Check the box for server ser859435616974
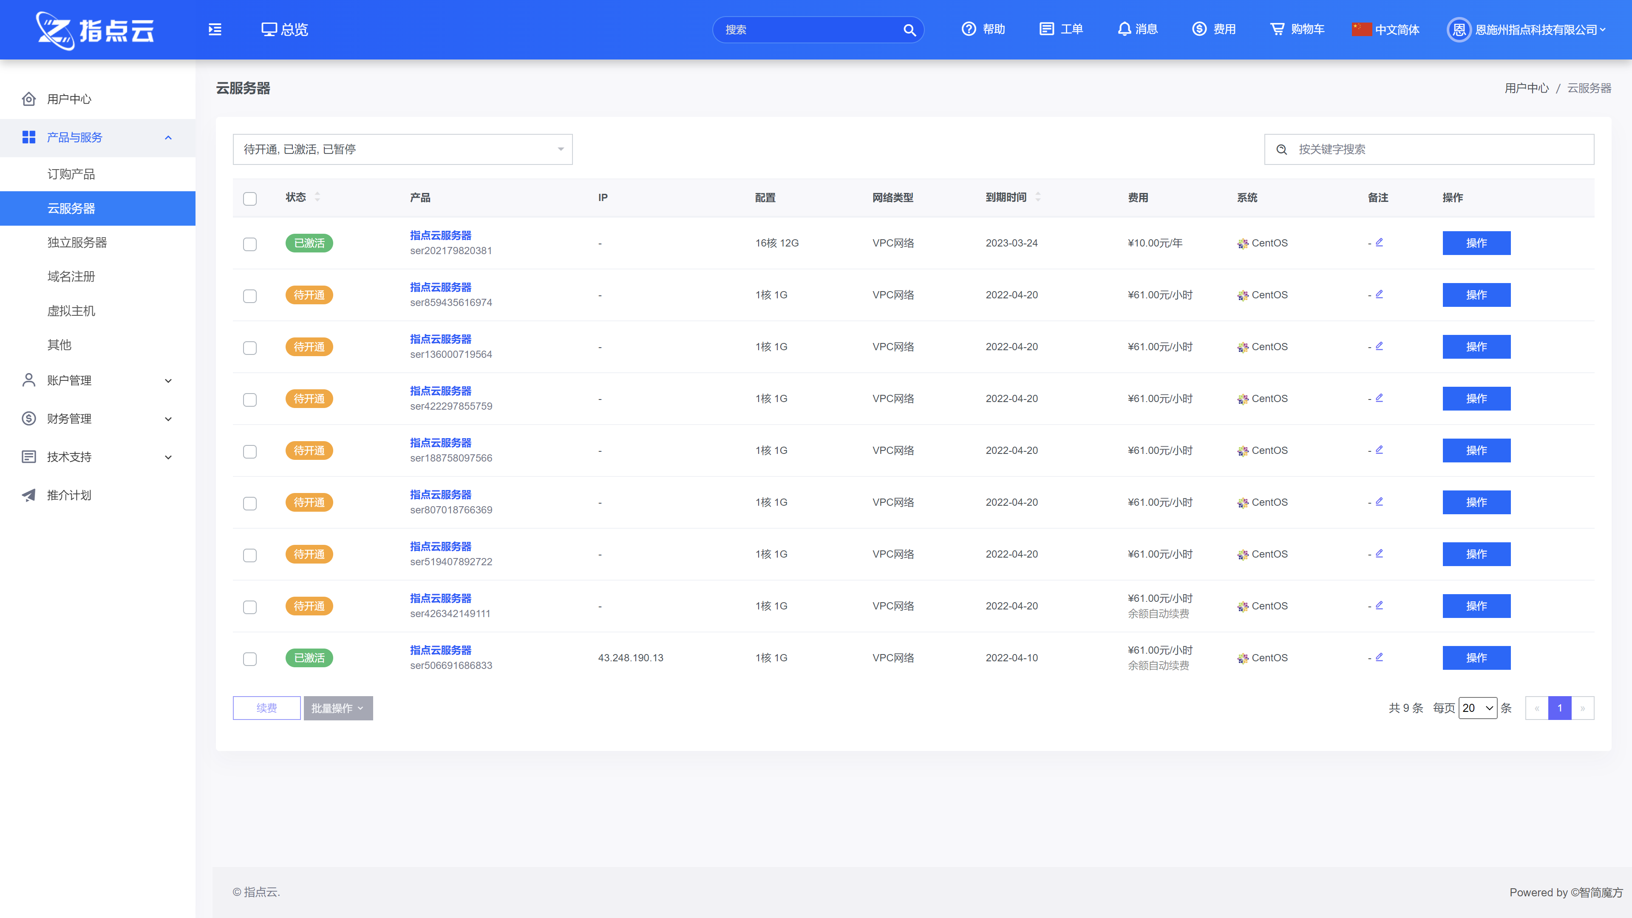 [249, 296]
